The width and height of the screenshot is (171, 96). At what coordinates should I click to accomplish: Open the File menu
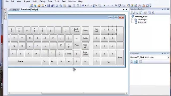[7, 1]
